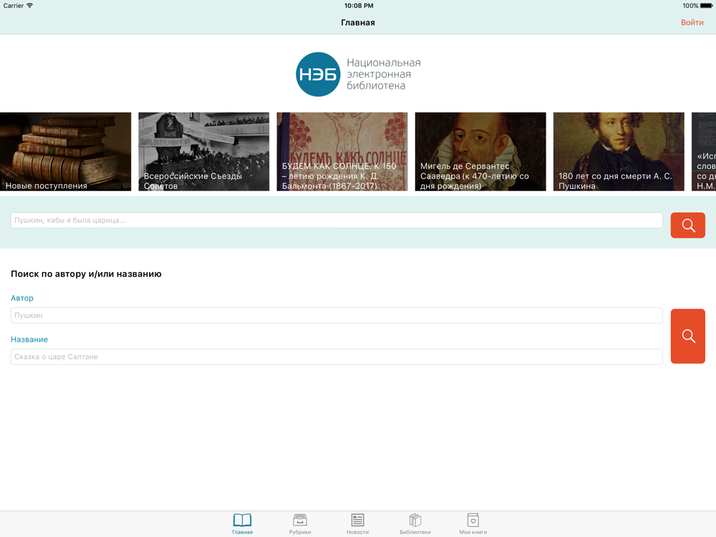The image size is (716, 537).
Task: Click the author/title search magnifier button
Action: (687, 336)
